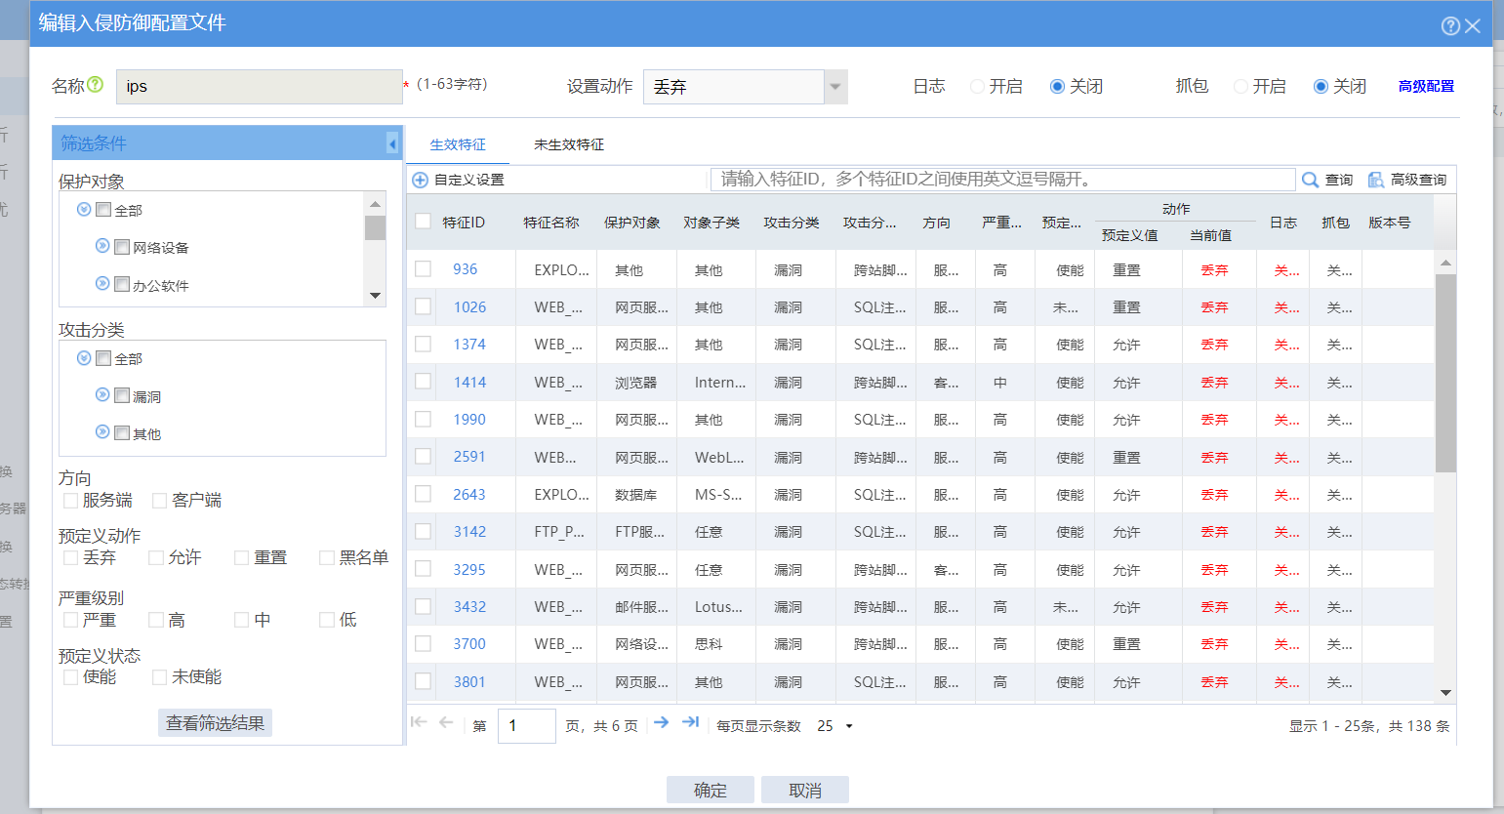The height and width of the screenshot is (814, 1504).
Task: Click the 当前值 column subheader
Action: tap(1210, 235)
